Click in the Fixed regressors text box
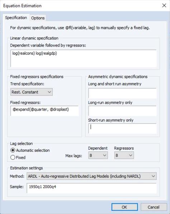The image size is (170, 214). click(44, 111)
